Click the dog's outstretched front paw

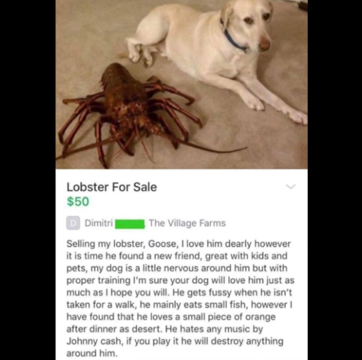click(x=298, y=117)
